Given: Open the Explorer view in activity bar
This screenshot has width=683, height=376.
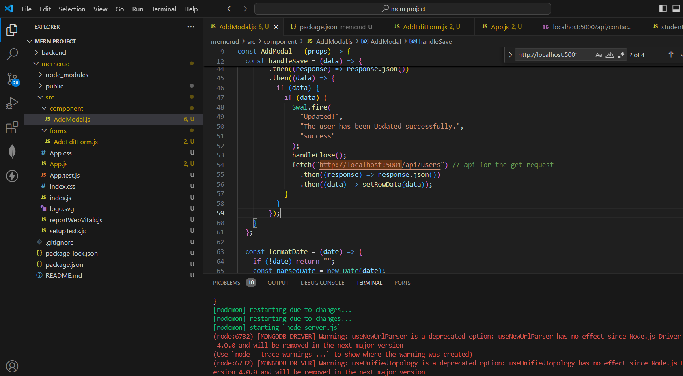Looking at the screenshot, I should (x=12, y=30).
